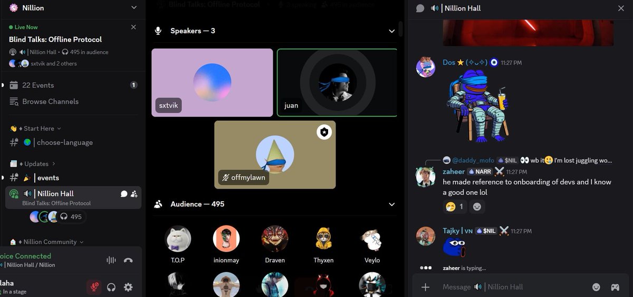The image size is (633, 297).
Task: Open chat icon on Nillion Hall channel
Action: (124, 194)
